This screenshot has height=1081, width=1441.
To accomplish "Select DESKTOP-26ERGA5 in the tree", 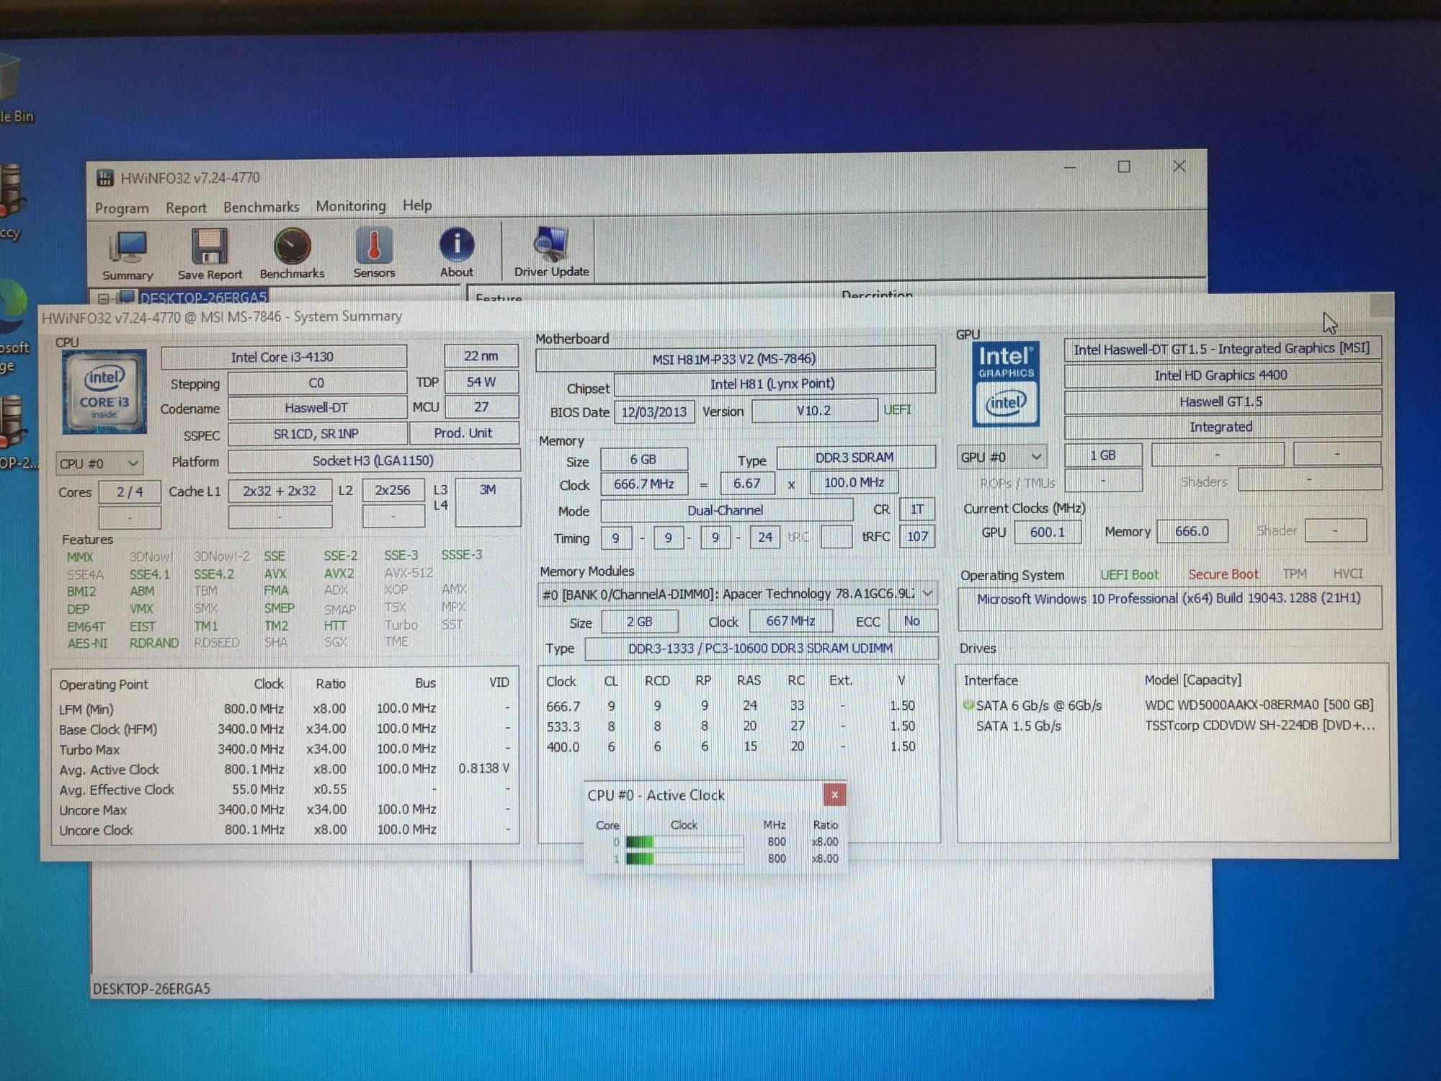I will point(203,298).
